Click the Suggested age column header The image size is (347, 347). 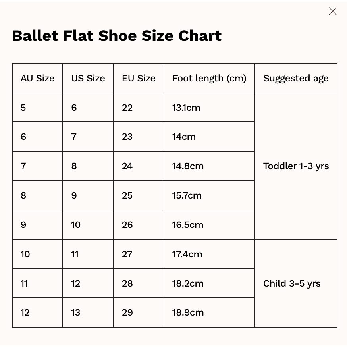pyautogui.click(x=296, y=78)
